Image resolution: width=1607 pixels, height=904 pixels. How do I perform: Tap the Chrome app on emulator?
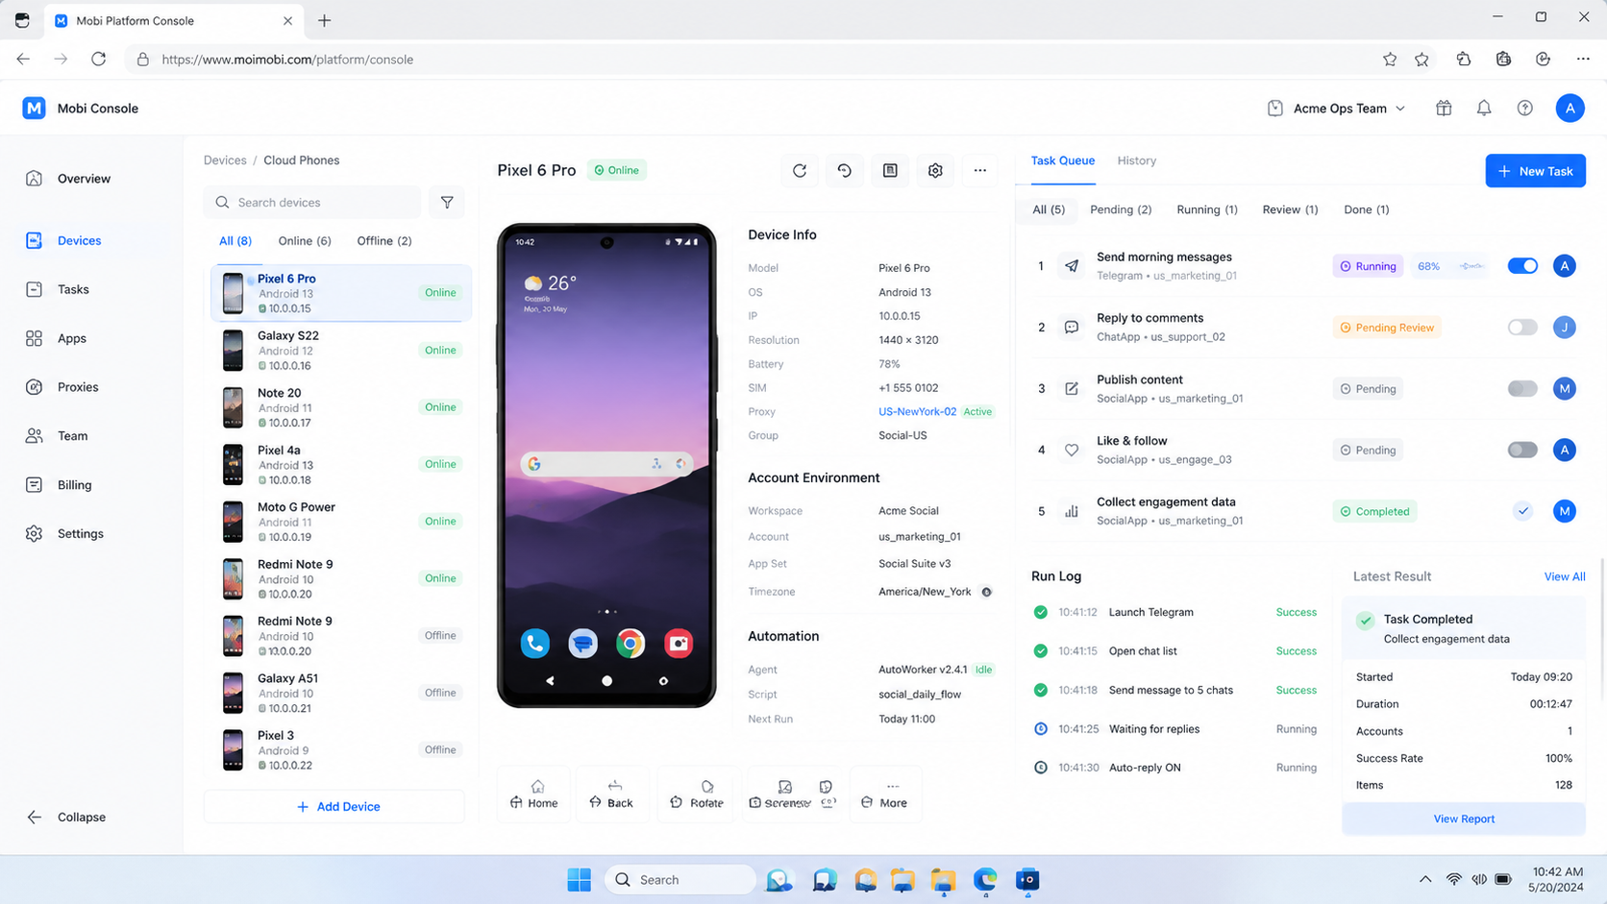coord(630,643)
